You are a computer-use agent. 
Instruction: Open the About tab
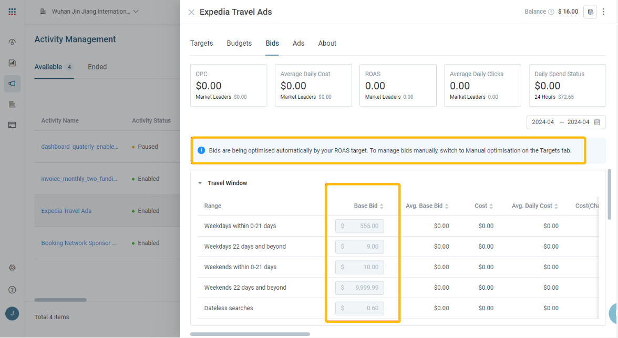click(x=327, y=44)
